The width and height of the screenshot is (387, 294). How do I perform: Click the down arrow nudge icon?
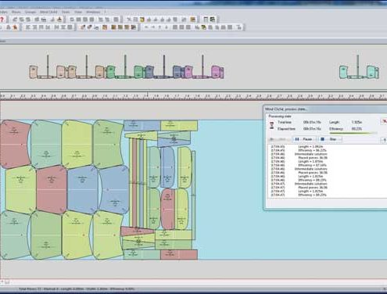pyautogui.click(x=167, y=27)
